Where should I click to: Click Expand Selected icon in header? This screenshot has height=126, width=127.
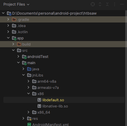100,4
